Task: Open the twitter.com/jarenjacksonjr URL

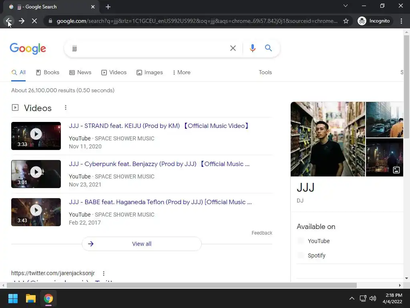Action: (53, 273)
